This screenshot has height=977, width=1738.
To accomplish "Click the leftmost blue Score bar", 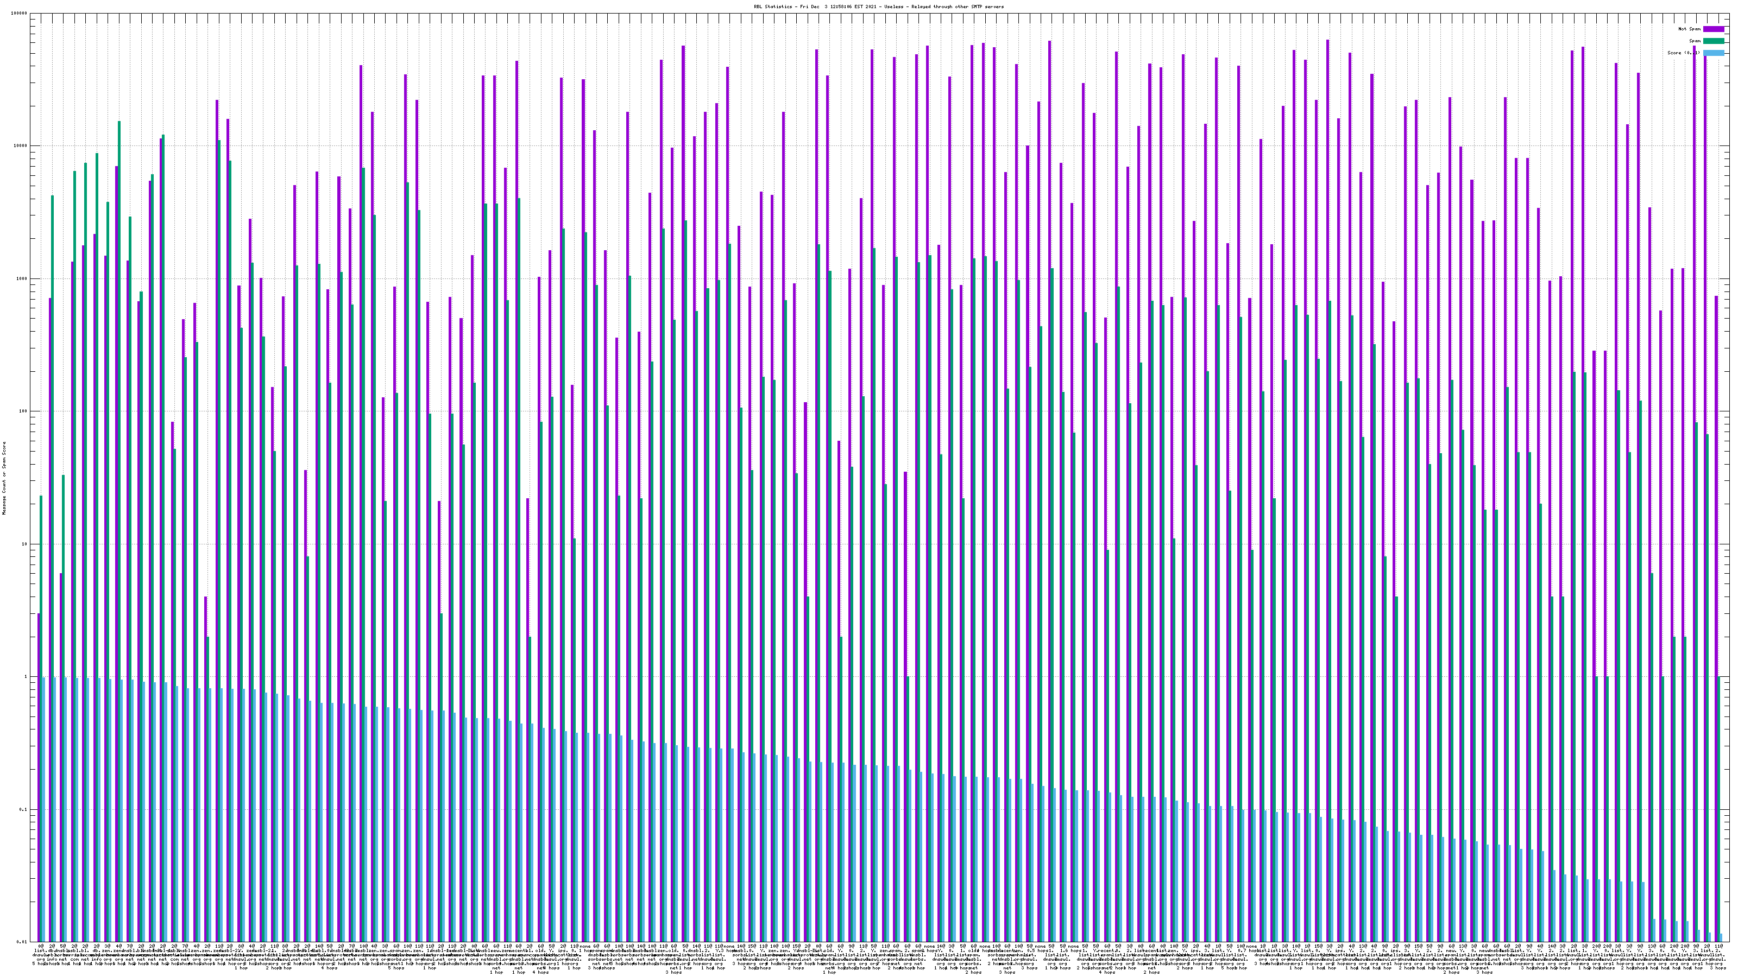I will pos(44,809).
